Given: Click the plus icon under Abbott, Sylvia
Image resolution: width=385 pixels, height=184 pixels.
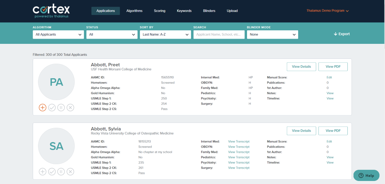Looking at the screenshot, I should tap(42, 172).
